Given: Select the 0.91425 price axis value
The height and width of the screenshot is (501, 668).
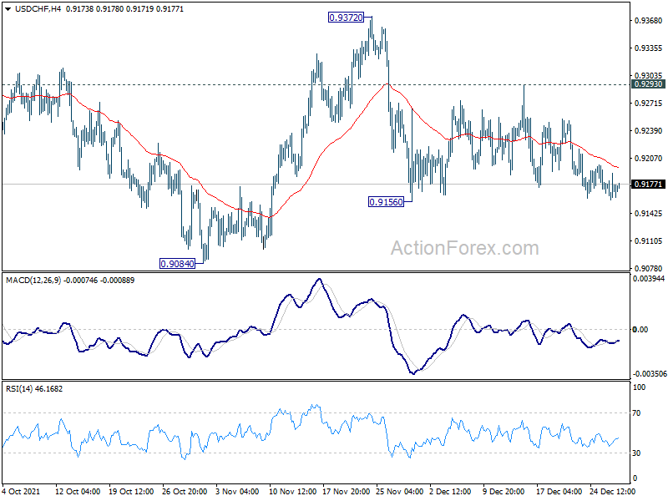Looking at the screenshot, I should [649, 214].
